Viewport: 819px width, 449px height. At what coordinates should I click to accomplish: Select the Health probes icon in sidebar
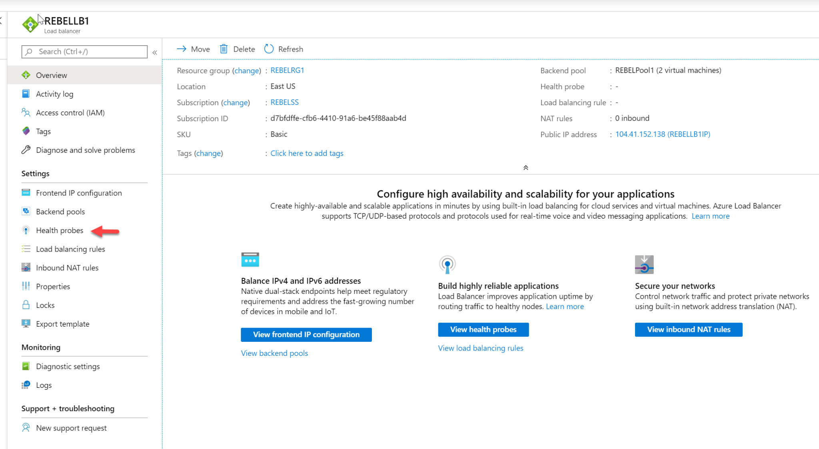[26, 230]
